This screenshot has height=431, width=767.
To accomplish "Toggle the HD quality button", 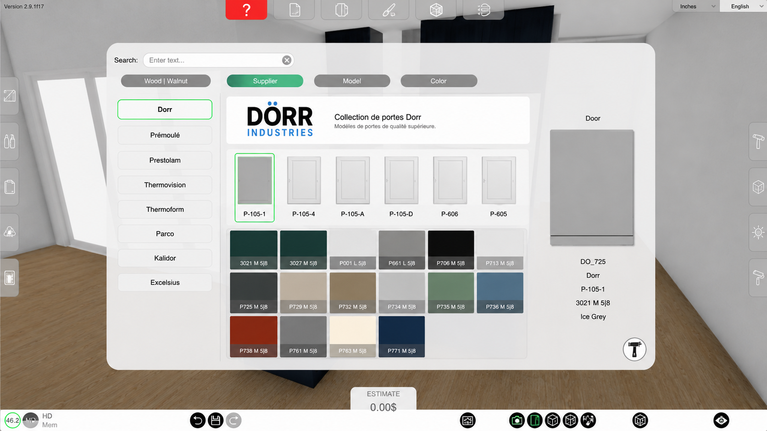I will 31,420.
